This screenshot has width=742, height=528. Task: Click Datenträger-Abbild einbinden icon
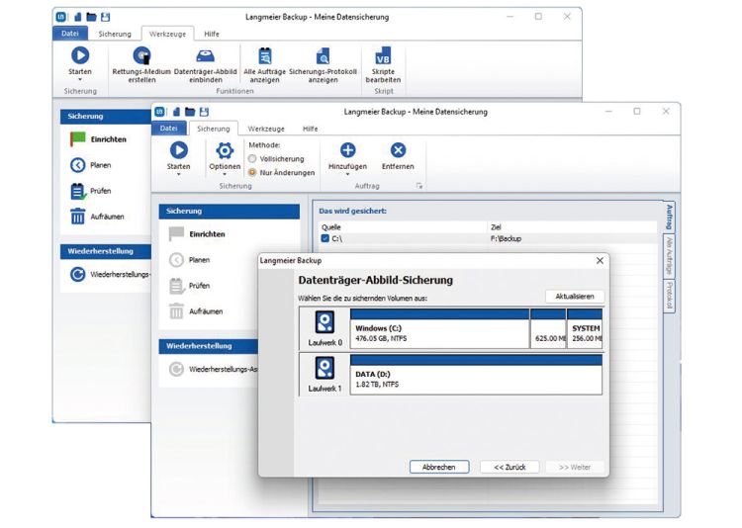point(206,55)
